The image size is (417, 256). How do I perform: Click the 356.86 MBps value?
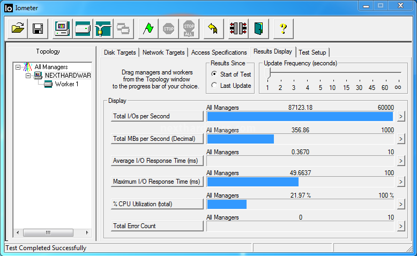point(300,130)
